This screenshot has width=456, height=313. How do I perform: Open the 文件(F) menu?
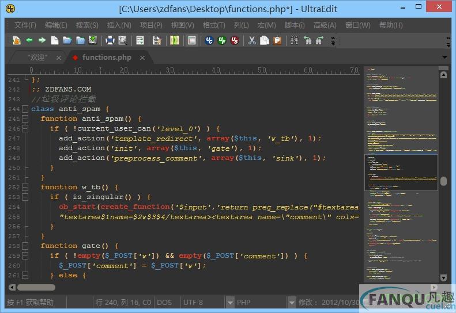25,25
